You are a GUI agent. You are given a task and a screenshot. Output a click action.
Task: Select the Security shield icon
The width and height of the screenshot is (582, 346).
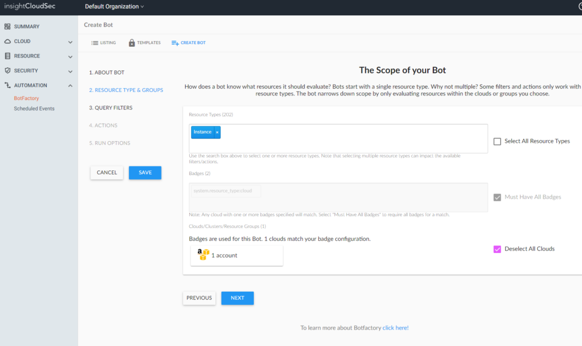coord(8,71)
